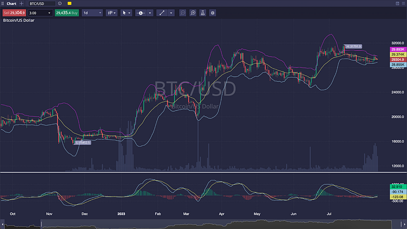
Task: Open the candlestick chart type dropdown
Action: coord(112,13)
